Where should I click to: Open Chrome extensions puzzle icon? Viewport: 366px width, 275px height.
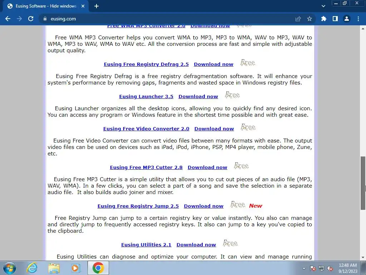tap(324, 19)
